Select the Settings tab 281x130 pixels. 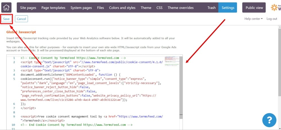[x=228, y=8]
